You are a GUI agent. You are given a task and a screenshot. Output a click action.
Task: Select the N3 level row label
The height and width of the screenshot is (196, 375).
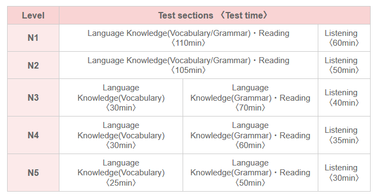coord(33,97)
